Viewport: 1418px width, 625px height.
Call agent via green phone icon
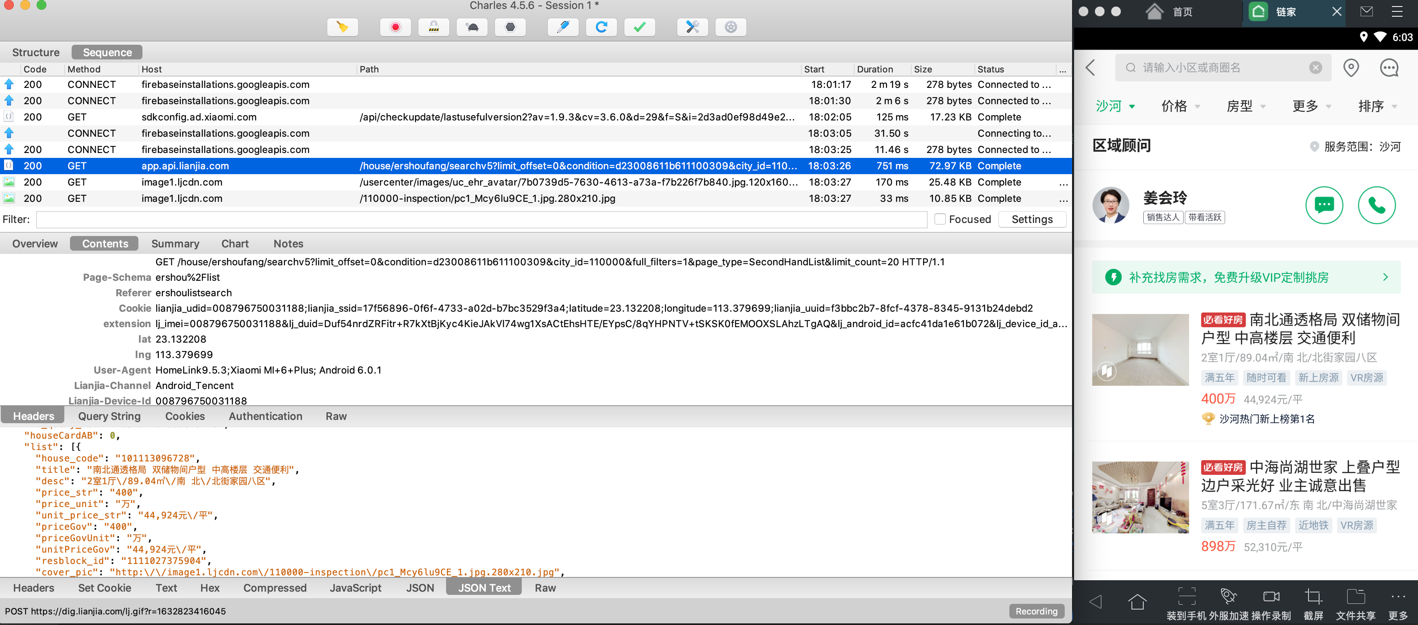(1376, 205)
